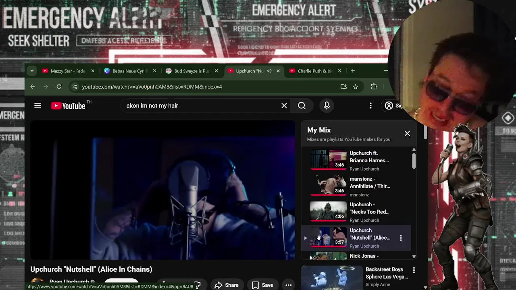Viewport: 516px width, 290px height.
Task: Mute the Upchurch tab audio icon
Action: pos(269,71)
